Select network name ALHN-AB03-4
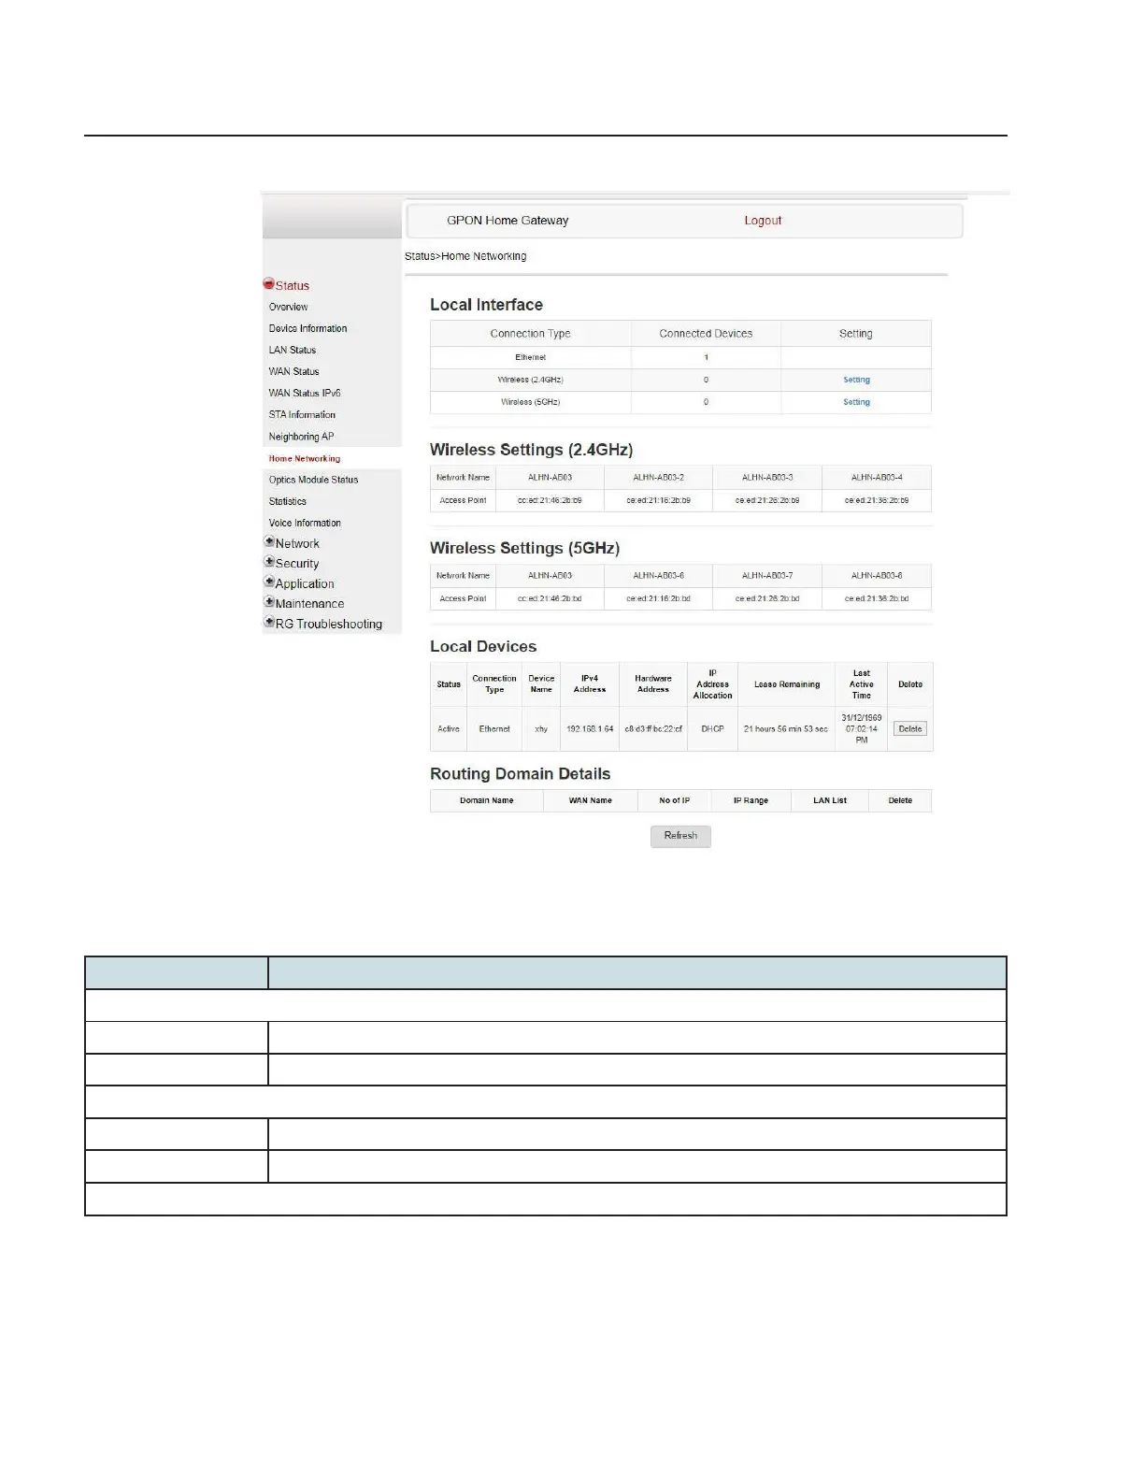The image size is (1144, 1481). click(877, 478)
